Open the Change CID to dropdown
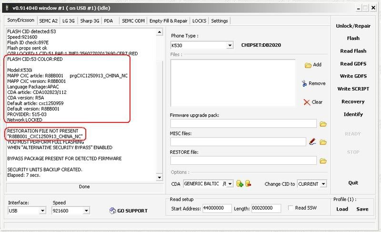Viewport: 381px width, 232px height. point(323,184)
